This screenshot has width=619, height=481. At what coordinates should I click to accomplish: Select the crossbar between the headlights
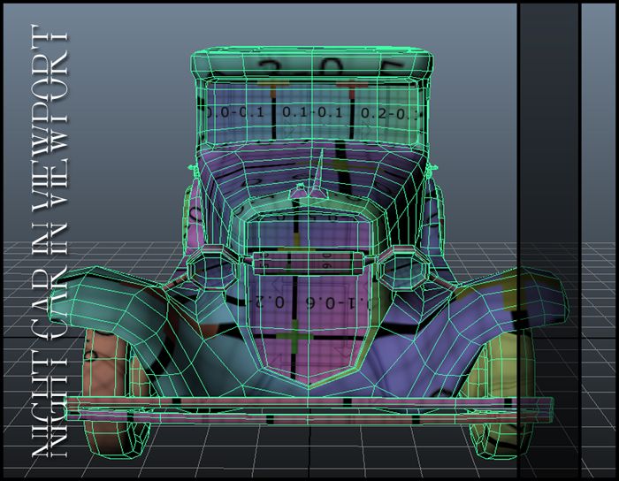(308, 263)
